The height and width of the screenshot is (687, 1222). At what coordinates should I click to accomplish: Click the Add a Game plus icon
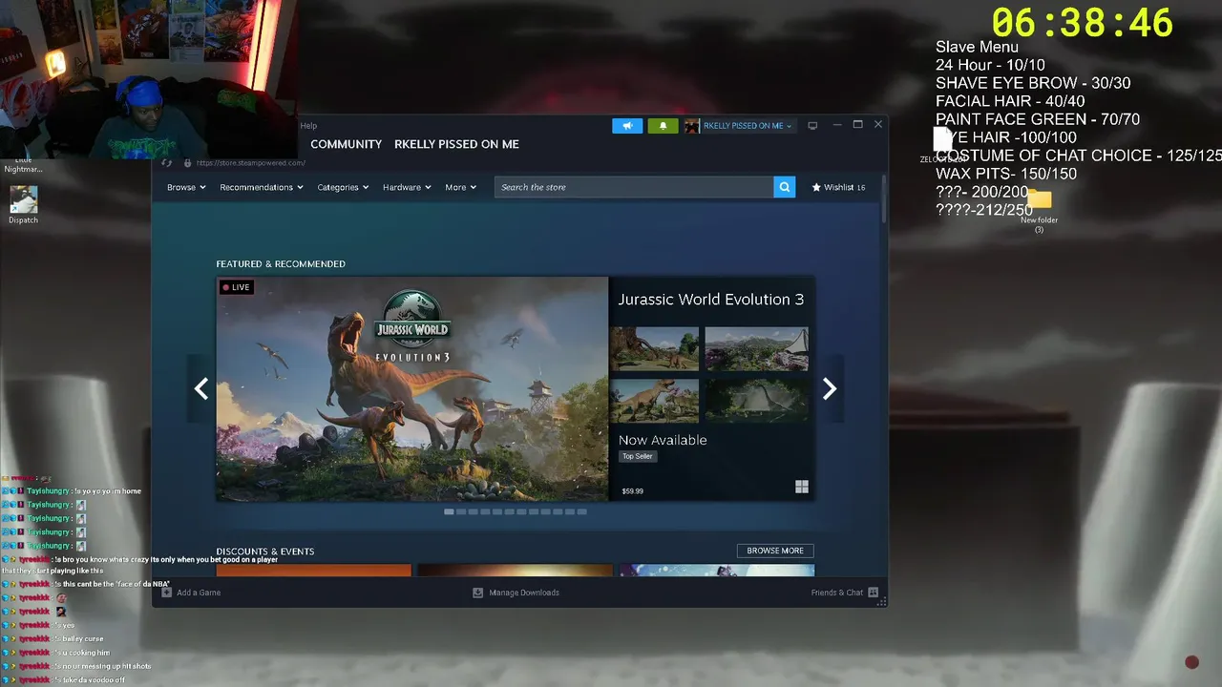(167, 593)
